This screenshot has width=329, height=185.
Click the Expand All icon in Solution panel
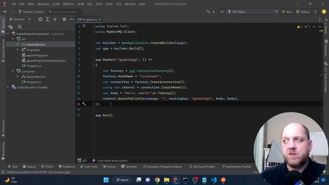tap(48, 20)
